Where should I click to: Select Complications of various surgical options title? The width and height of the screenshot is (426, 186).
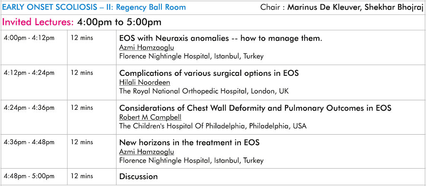pos(209,73)
